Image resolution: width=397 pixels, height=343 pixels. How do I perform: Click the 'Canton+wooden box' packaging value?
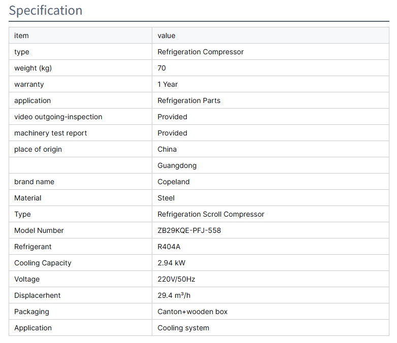[192, 312]
